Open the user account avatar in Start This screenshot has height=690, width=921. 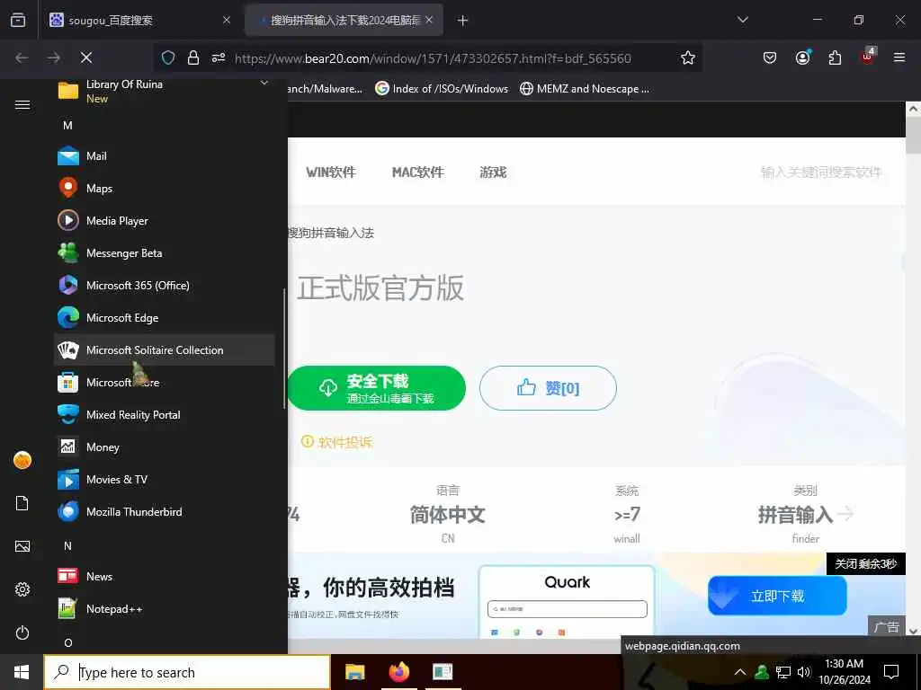coord(22,460)
